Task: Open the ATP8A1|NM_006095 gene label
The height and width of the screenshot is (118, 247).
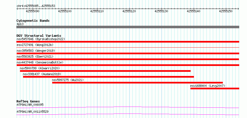Action: (x=30, y=105)
